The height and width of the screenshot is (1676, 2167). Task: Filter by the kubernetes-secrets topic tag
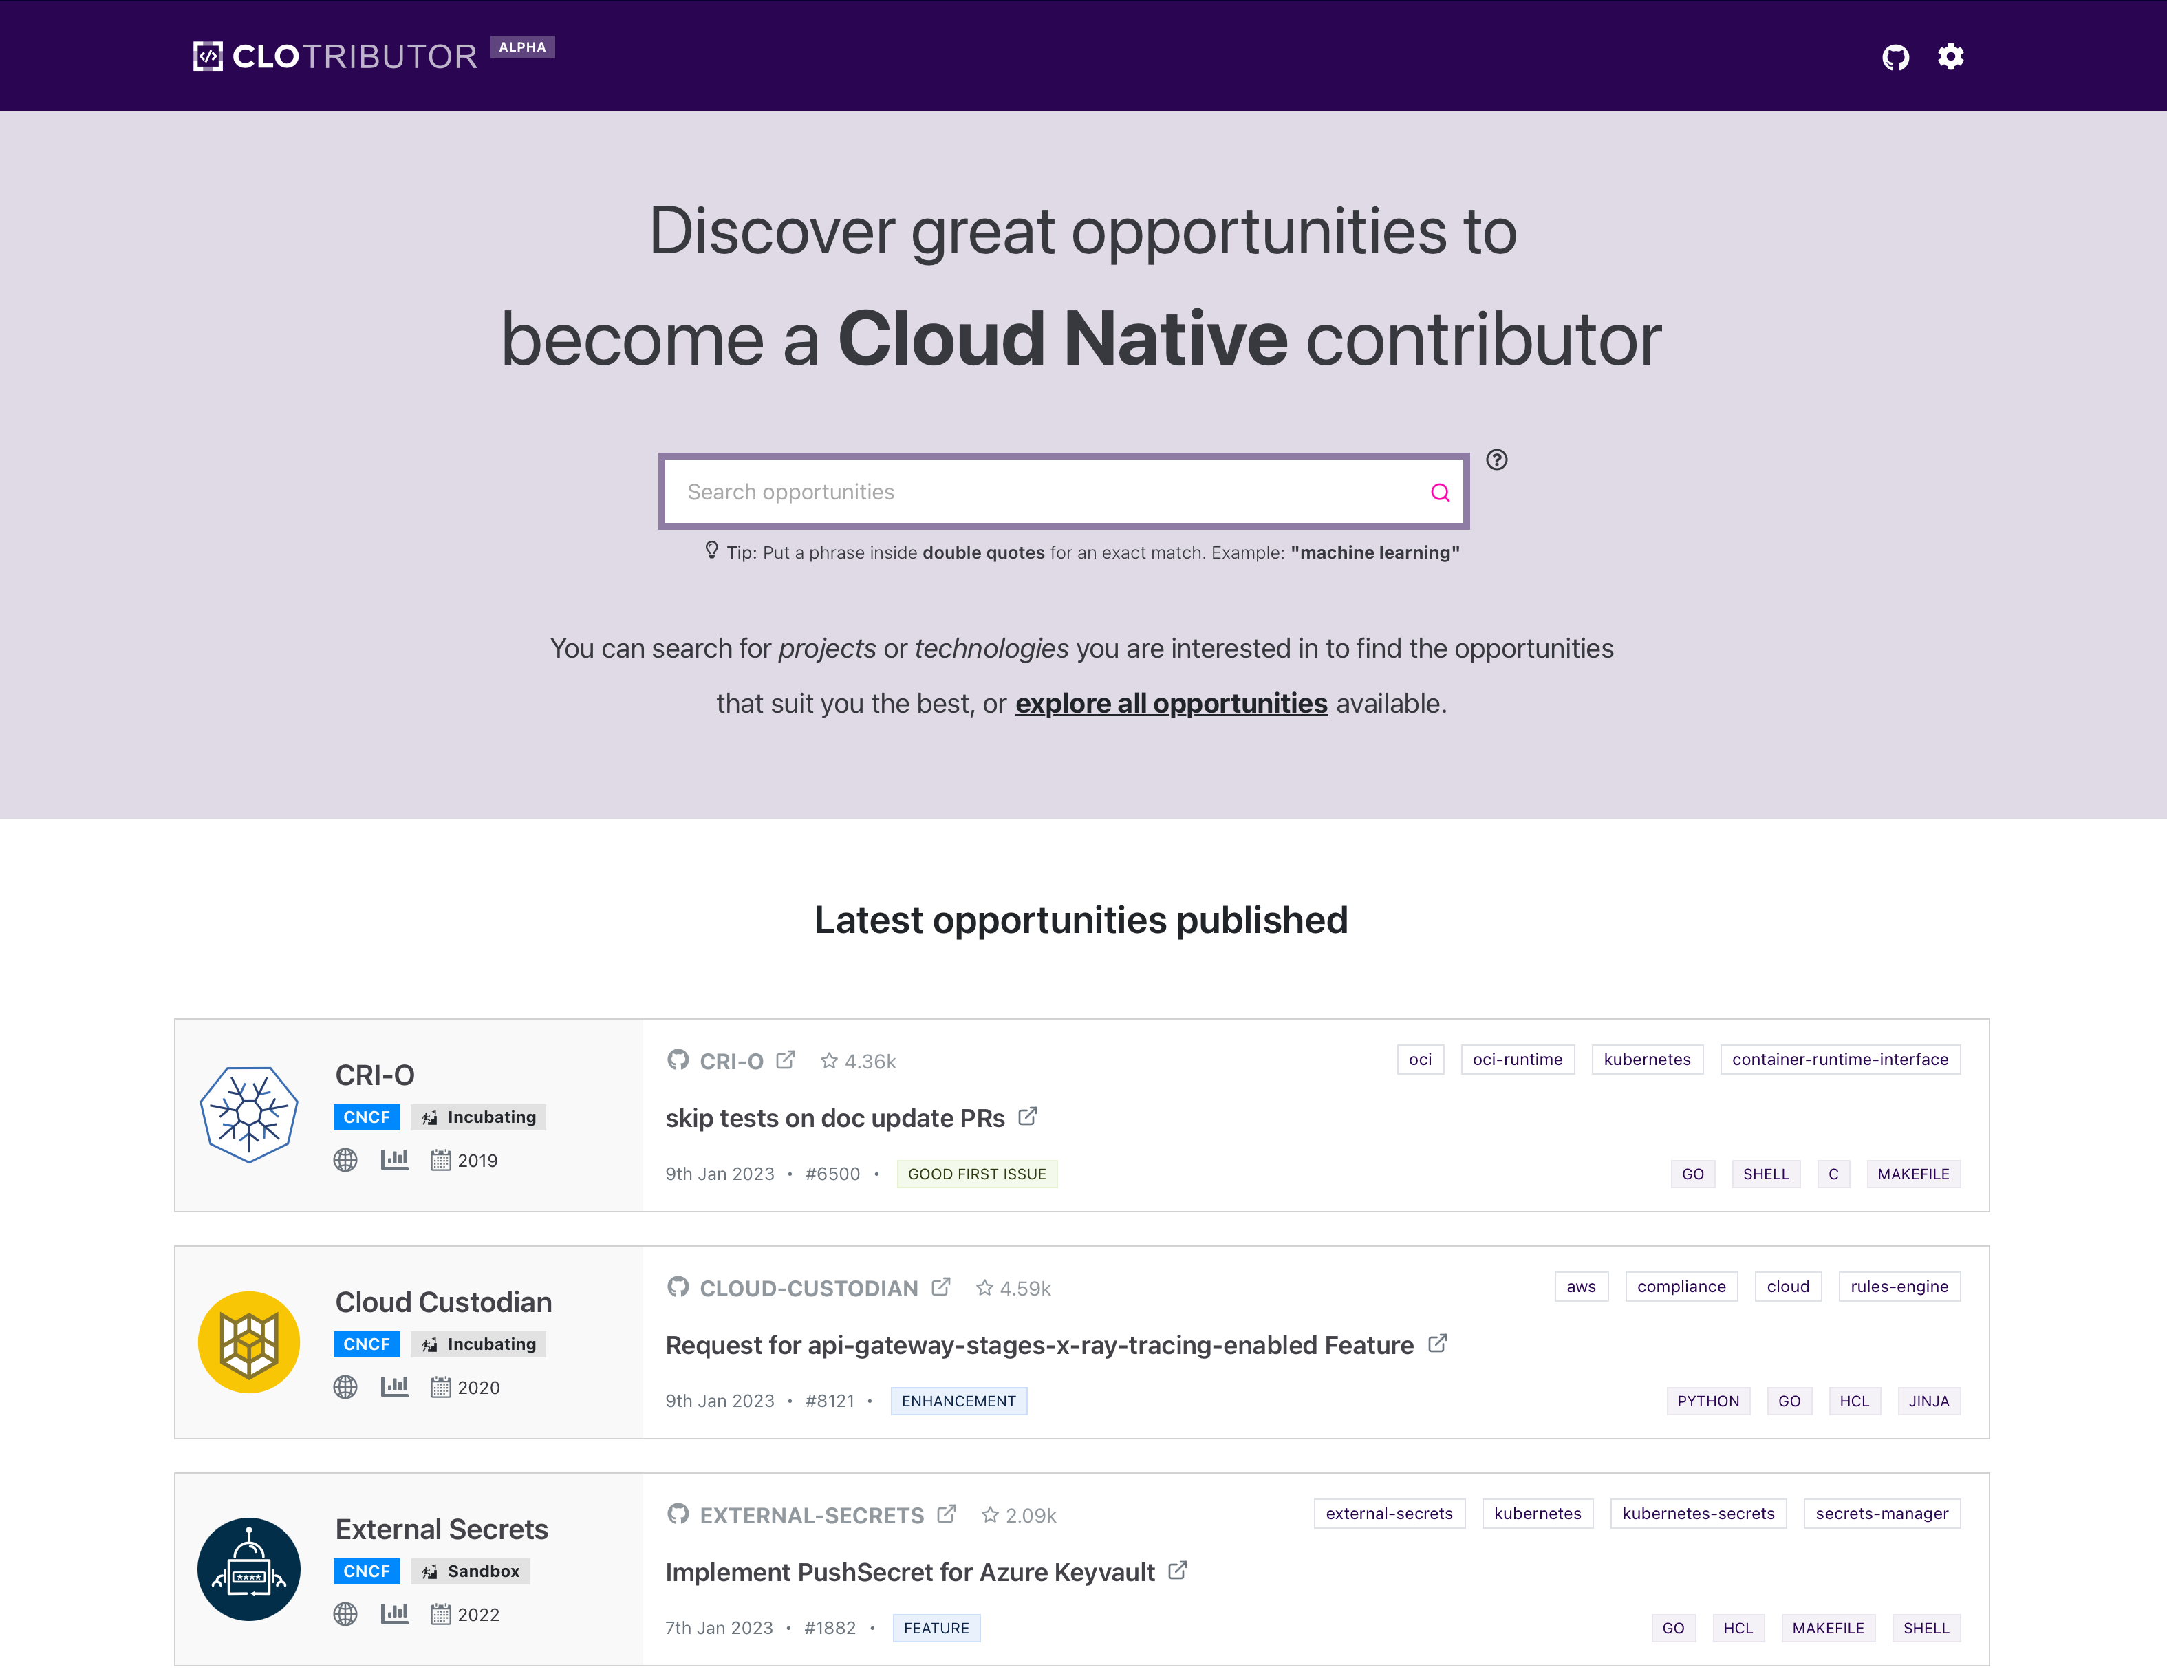[x=1698, y=1513]
